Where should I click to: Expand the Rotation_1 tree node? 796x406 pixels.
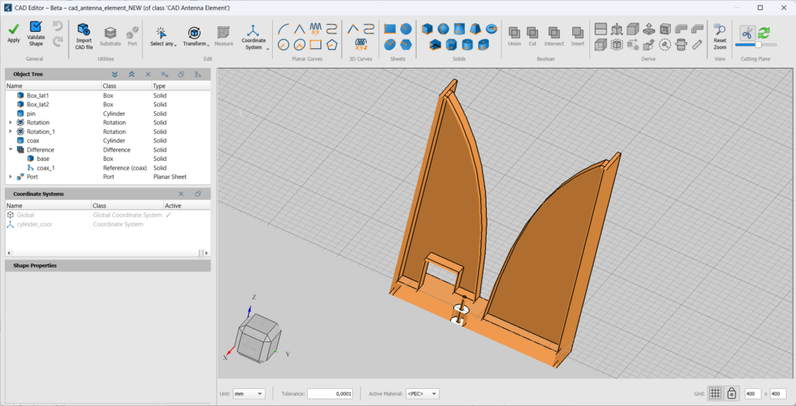click(x=11, y=131)
